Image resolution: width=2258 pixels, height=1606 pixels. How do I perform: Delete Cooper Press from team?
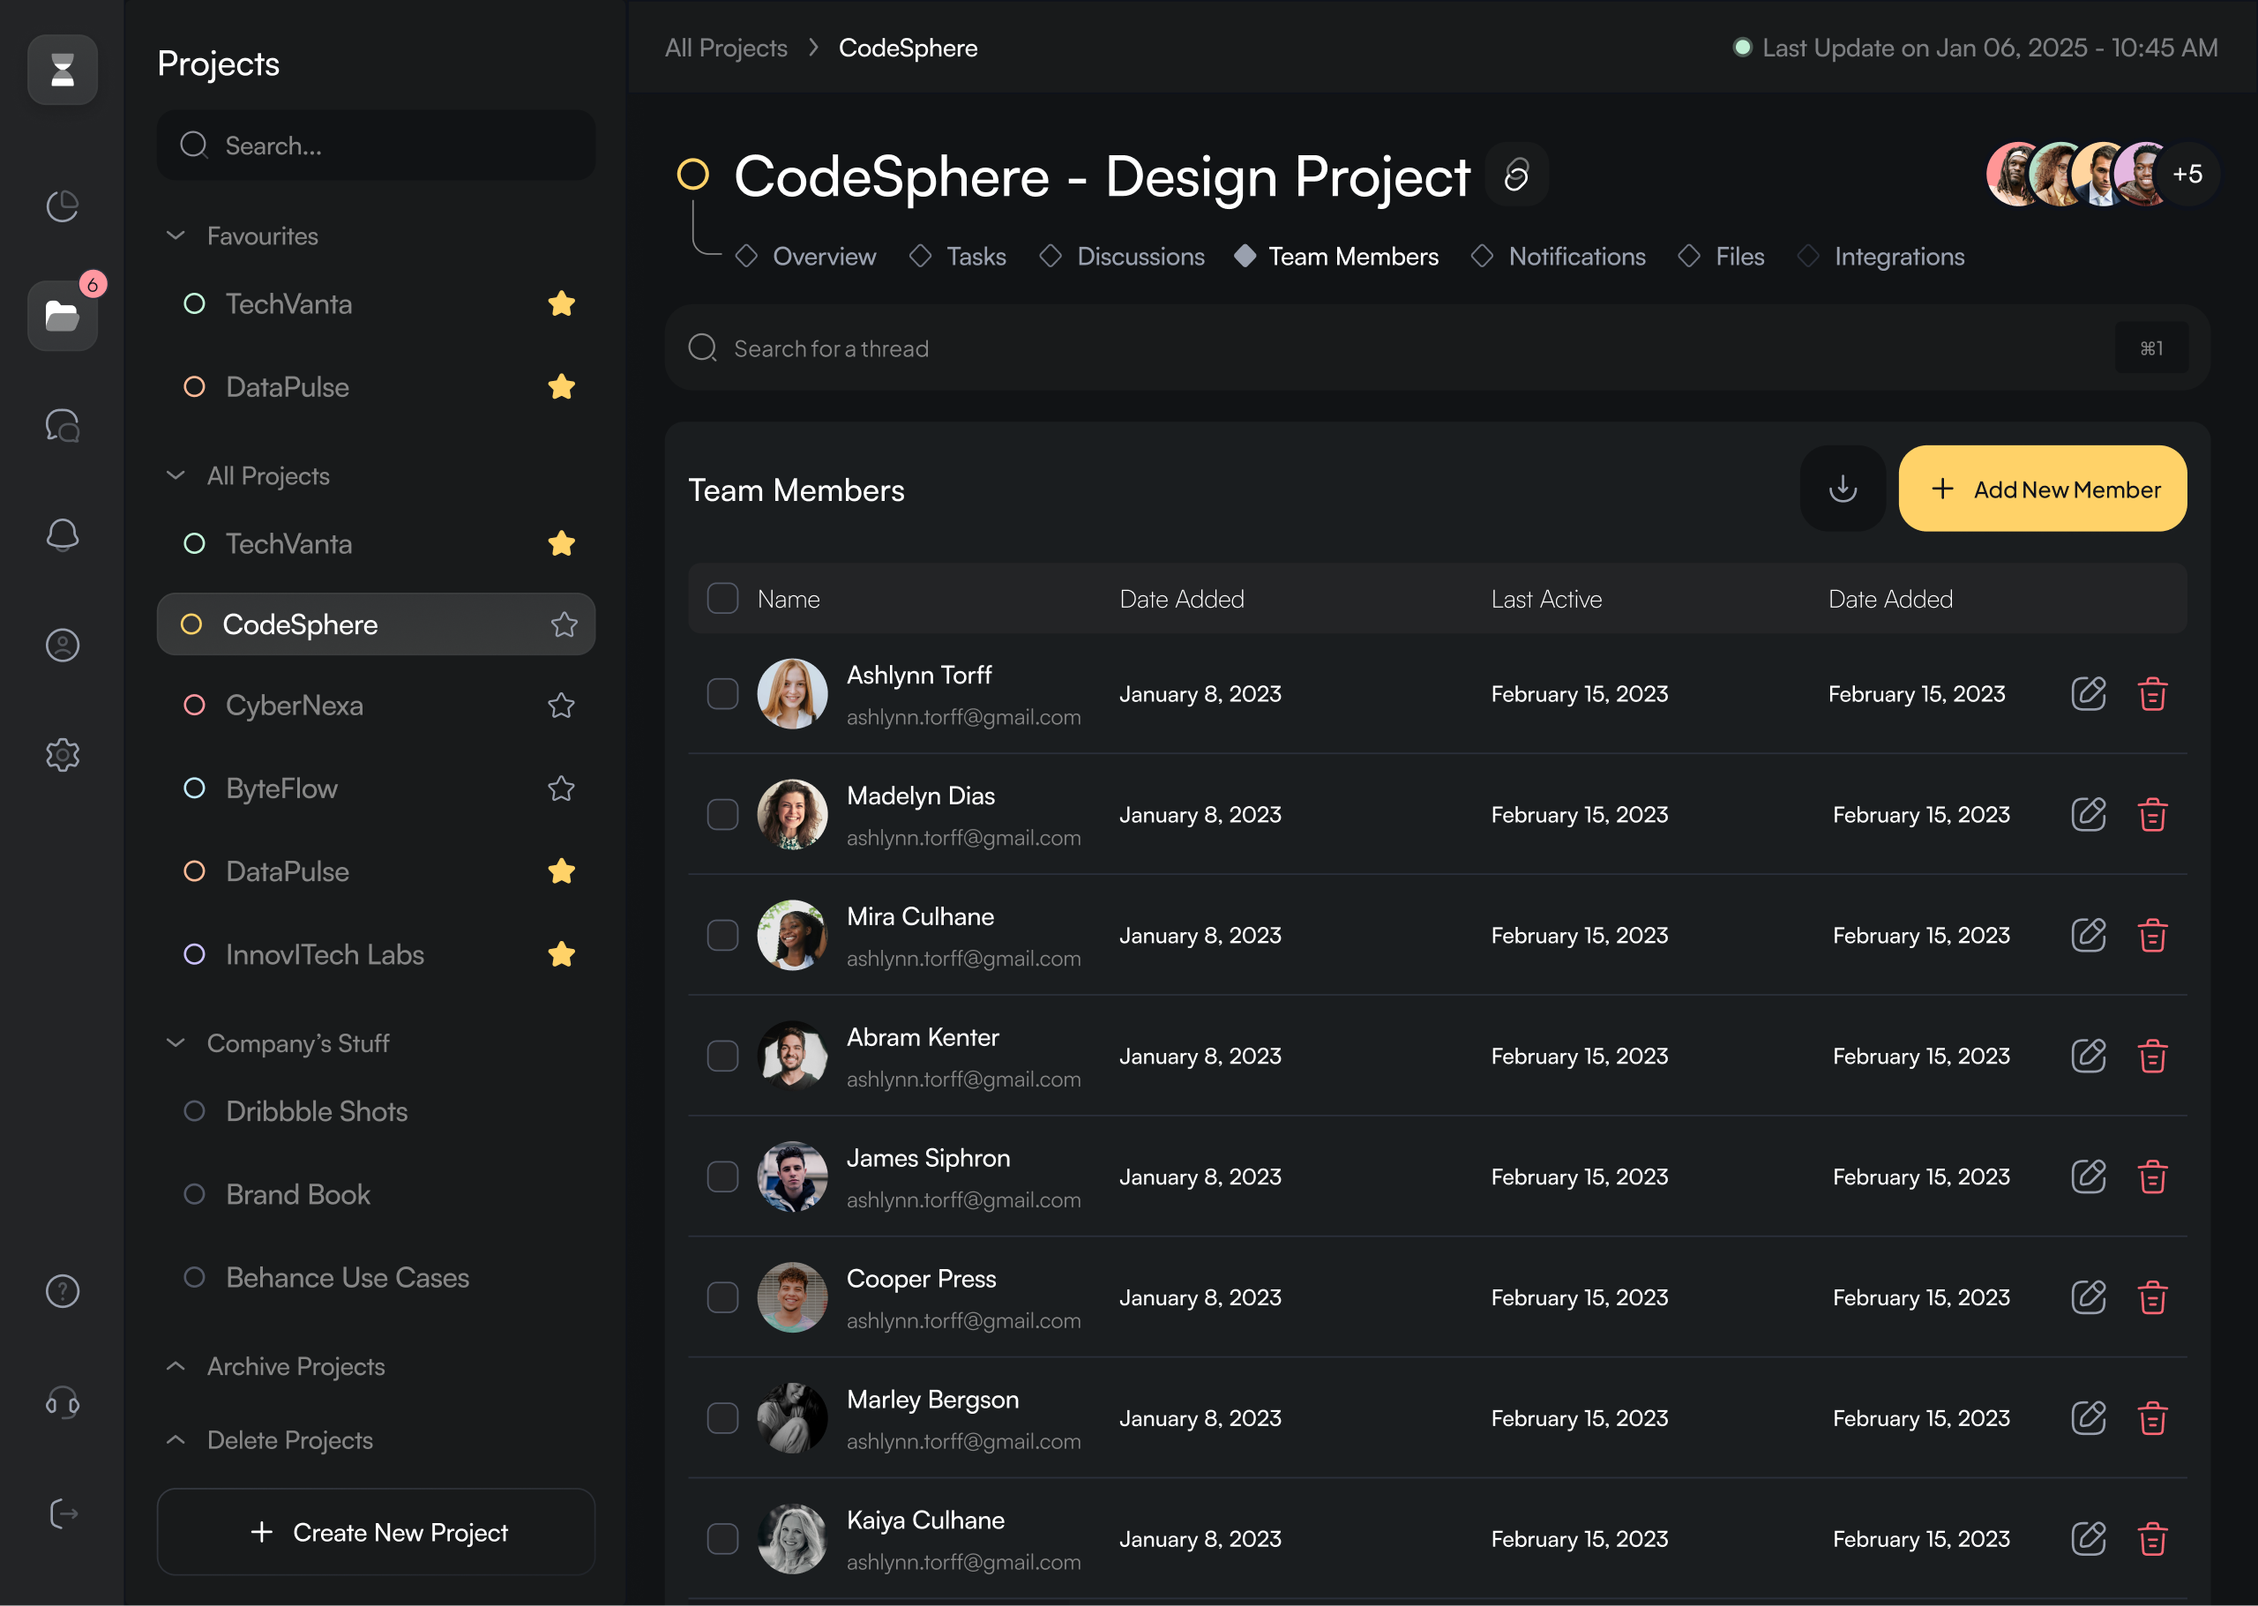click(x=2152, y=1297)
